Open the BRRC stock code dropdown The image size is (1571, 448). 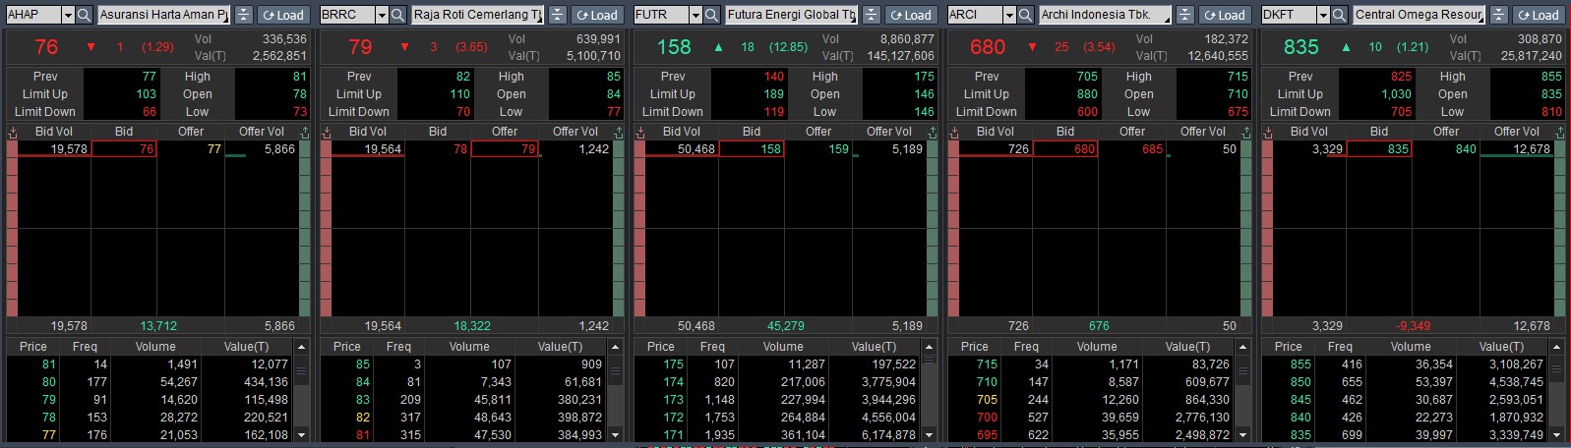[x=382, y=15]
